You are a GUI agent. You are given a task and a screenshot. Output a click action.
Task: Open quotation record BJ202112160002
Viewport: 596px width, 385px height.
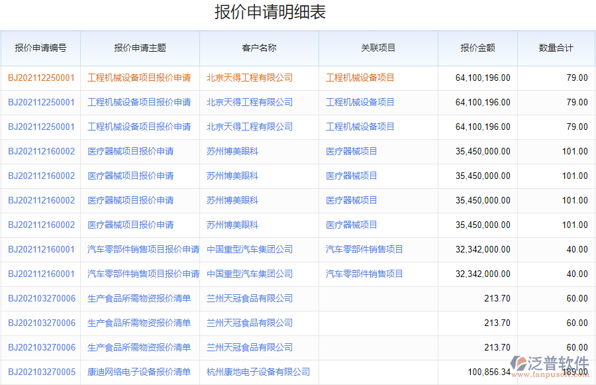(41, 151)
